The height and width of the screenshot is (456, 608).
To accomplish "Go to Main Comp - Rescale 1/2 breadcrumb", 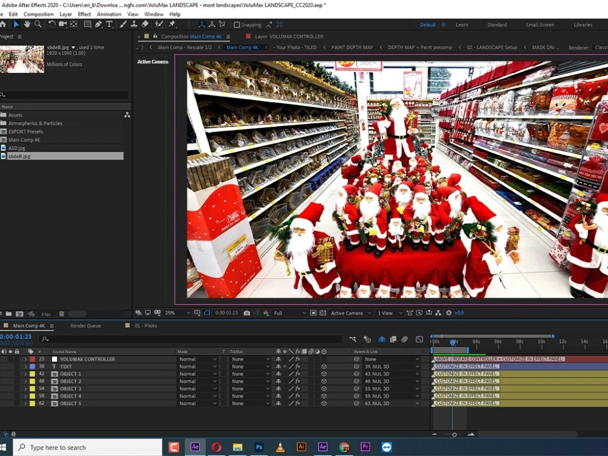I will pyautogui.click(x=185, y=47).
